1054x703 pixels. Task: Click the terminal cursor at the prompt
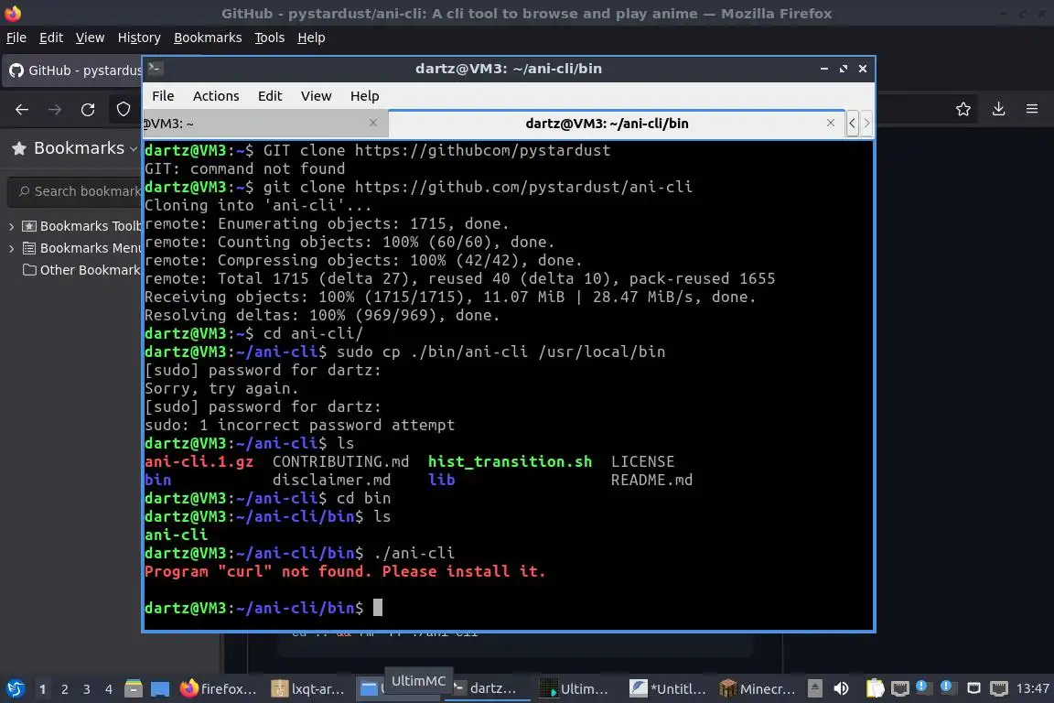(378, 608)
